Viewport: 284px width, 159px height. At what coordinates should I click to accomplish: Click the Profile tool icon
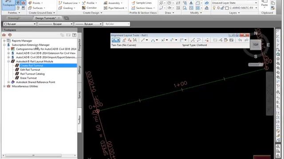[x=84, y=3]
